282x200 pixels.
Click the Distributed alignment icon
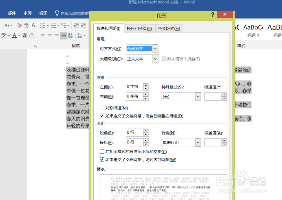(71, 36)
